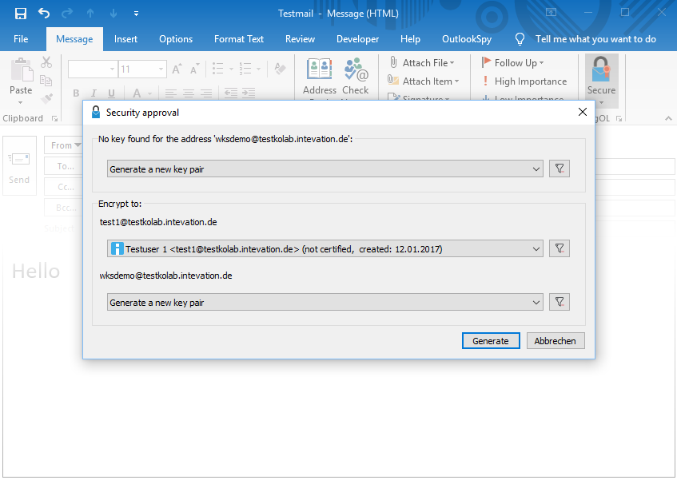Click the Paste clipboard icon
Viewport: 677px width, 480px height.
(x=21, y=72)
